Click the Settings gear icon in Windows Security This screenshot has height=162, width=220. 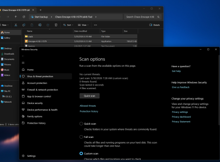[x=23, y=156]
